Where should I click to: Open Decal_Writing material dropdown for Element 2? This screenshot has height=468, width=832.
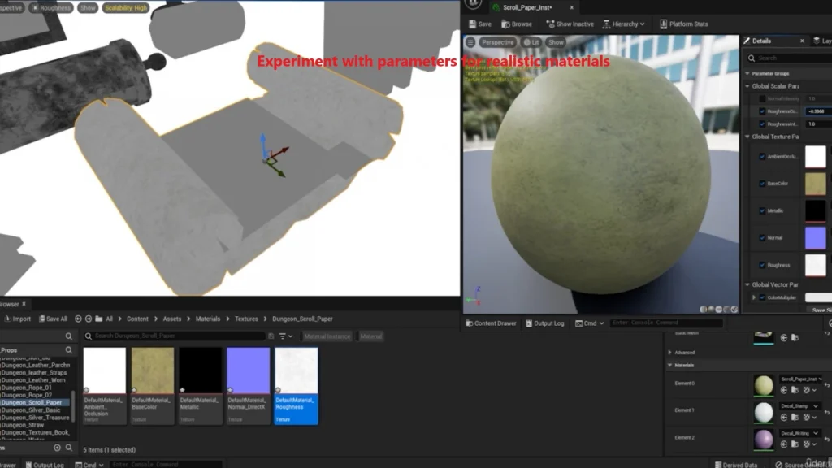[799, 433]
